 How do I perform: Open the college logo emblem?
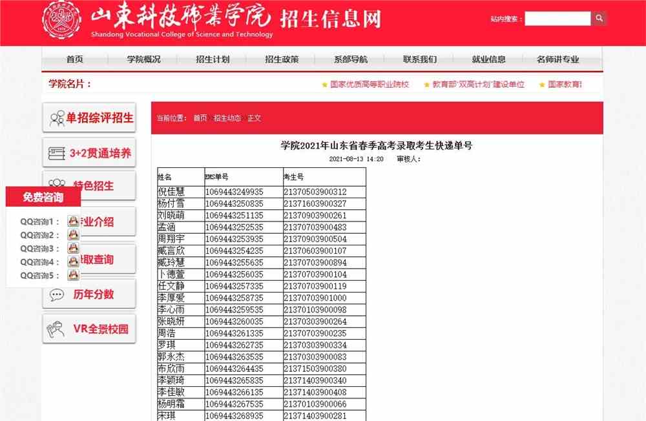(x=62, y=19)
